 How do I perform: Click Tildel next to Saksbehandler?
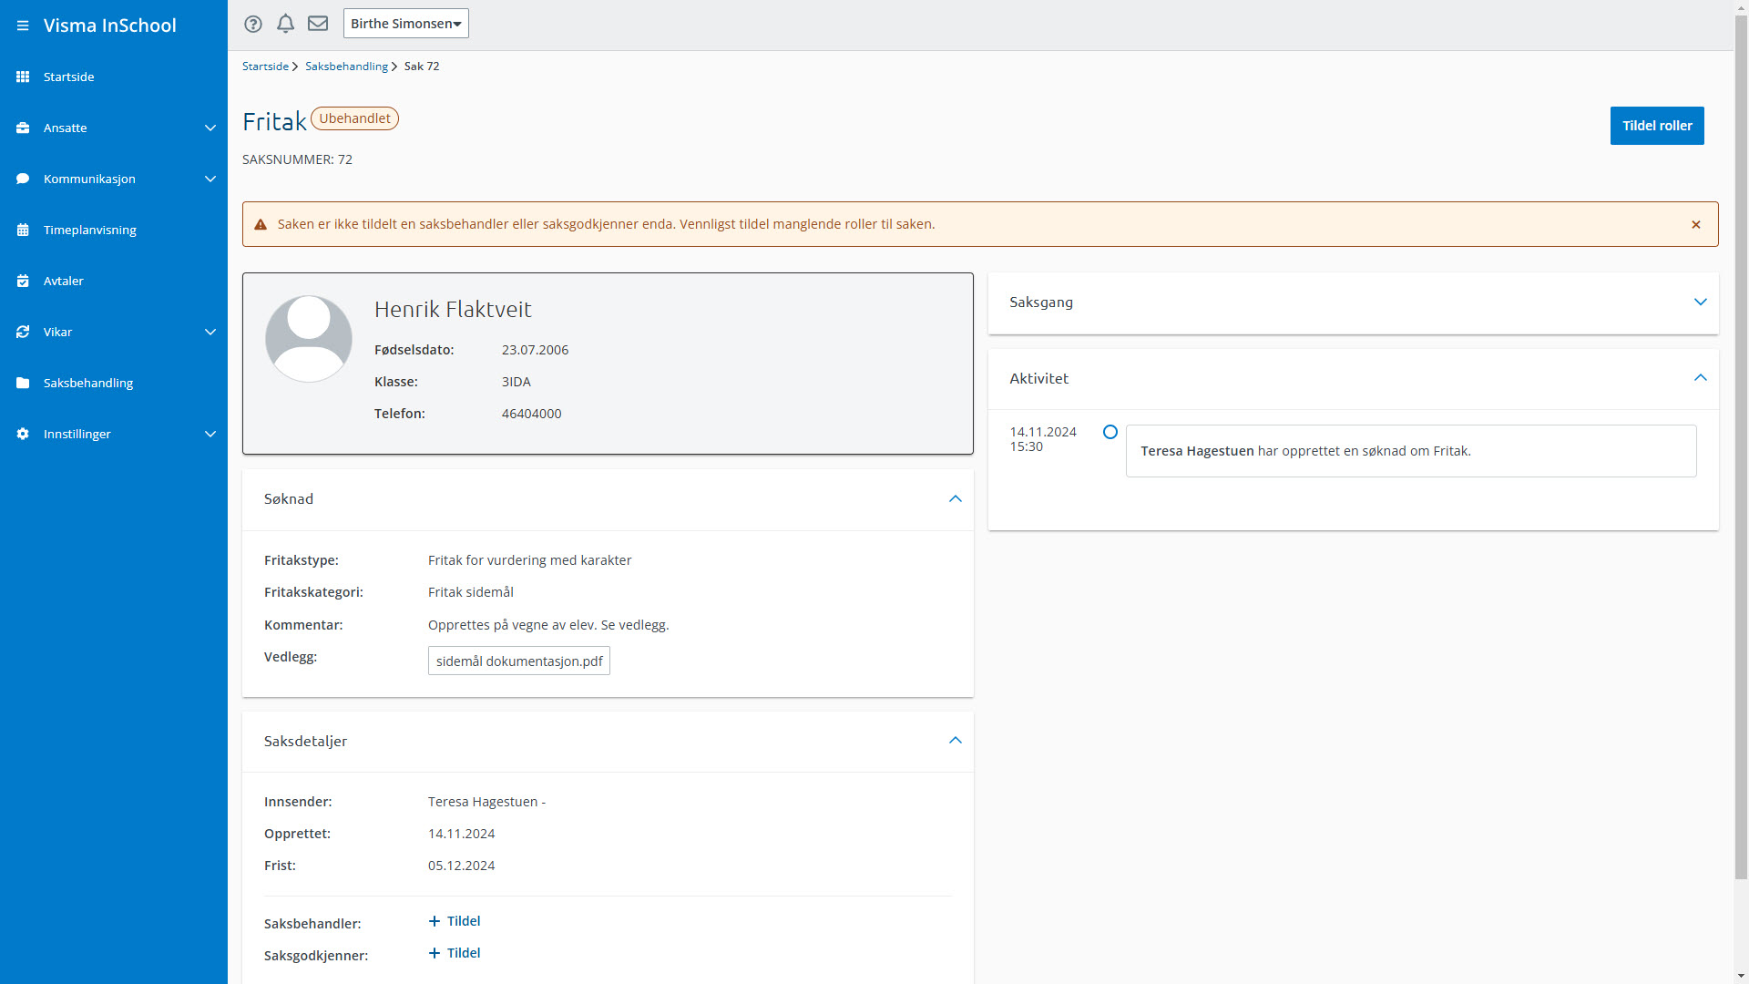(455, 921)
